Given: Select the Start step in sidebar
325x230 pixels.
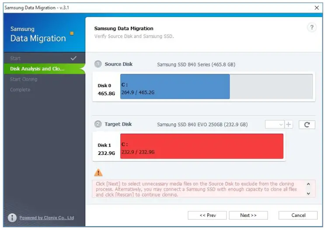Looking at the screenshot, I should (45, 58).
